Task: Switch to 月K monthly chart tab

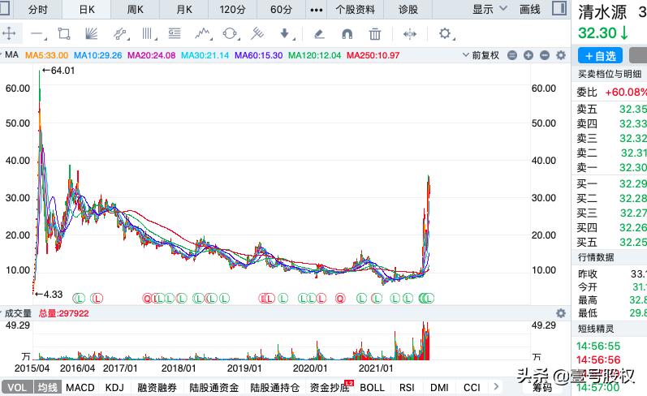Action: (184, 9)
